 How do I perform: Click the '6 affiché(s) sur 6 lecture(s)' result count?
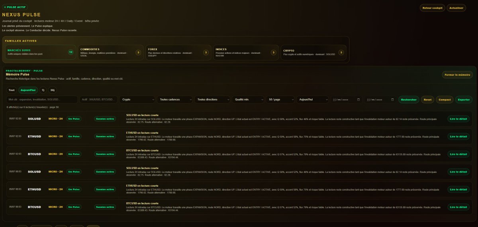pyautogui.click(x=33, y=107)
